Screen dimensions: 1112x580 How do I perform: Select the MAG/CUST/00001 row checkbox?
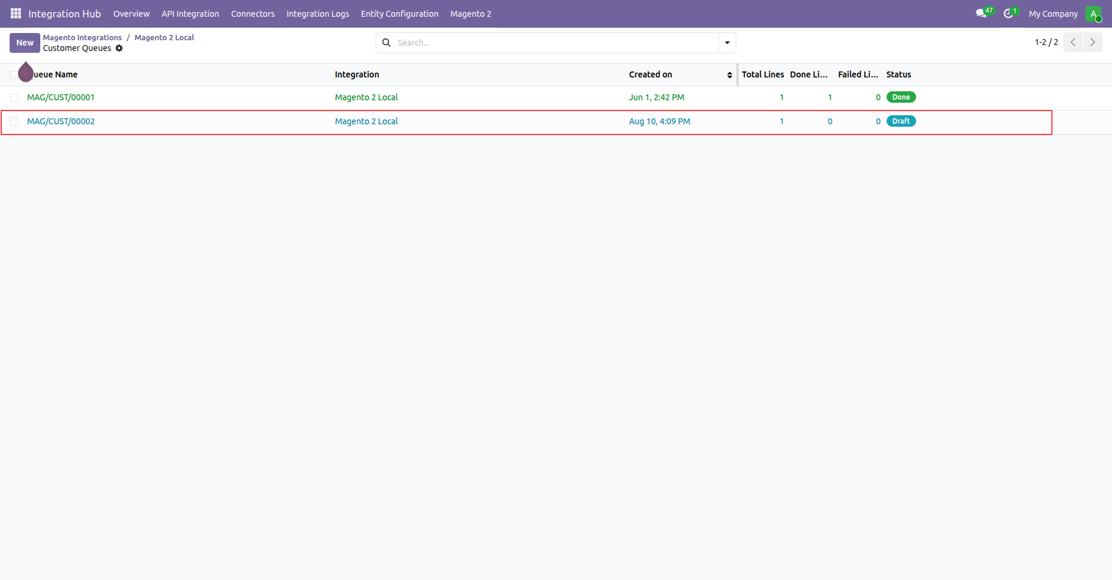tap(14, 97)
